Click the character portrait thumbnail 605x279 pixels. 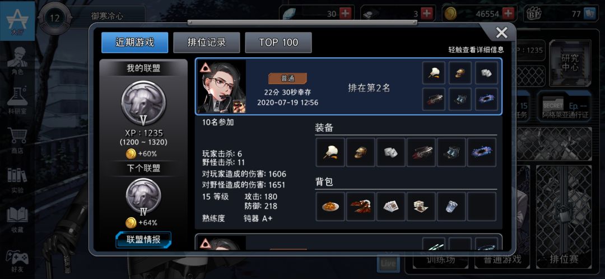[x=222, y=86]
